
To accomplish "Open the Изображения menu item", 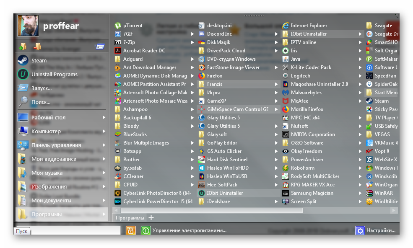I will point(62,187).
